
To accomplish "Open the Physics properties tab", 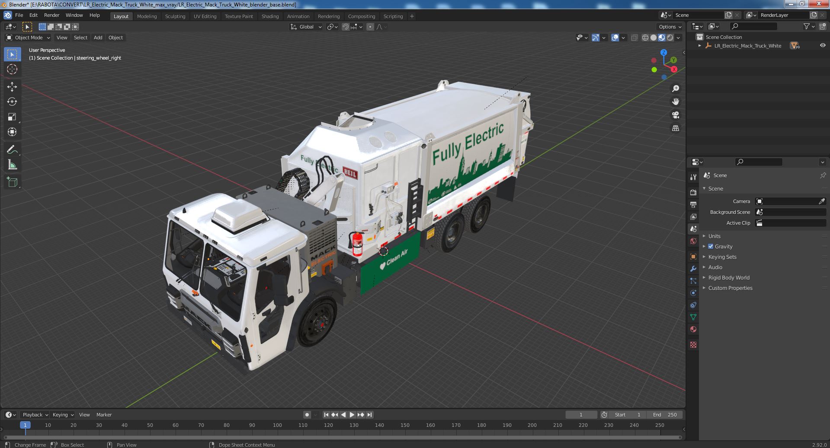I will click(693, 293).
